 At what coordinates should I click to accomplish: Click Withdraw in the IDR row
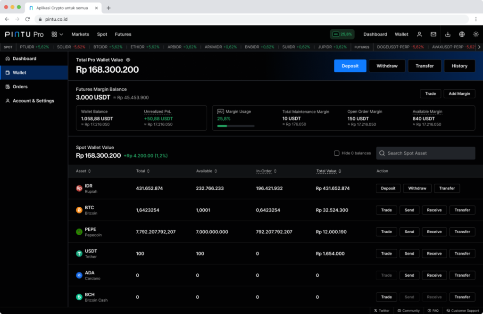pos(417,188)
